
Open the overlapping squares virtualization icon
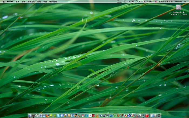tap(136, 116)
